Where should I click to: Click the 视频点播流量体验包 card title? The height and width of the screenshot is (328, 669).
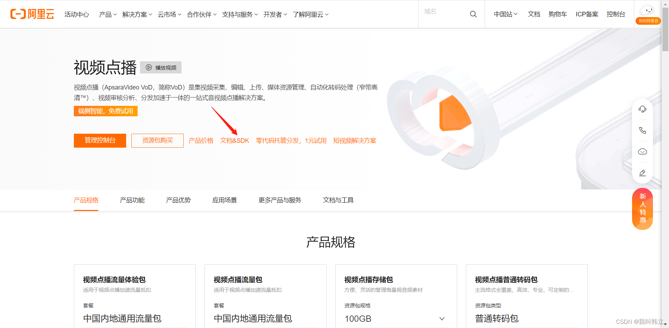coord(114,280)
